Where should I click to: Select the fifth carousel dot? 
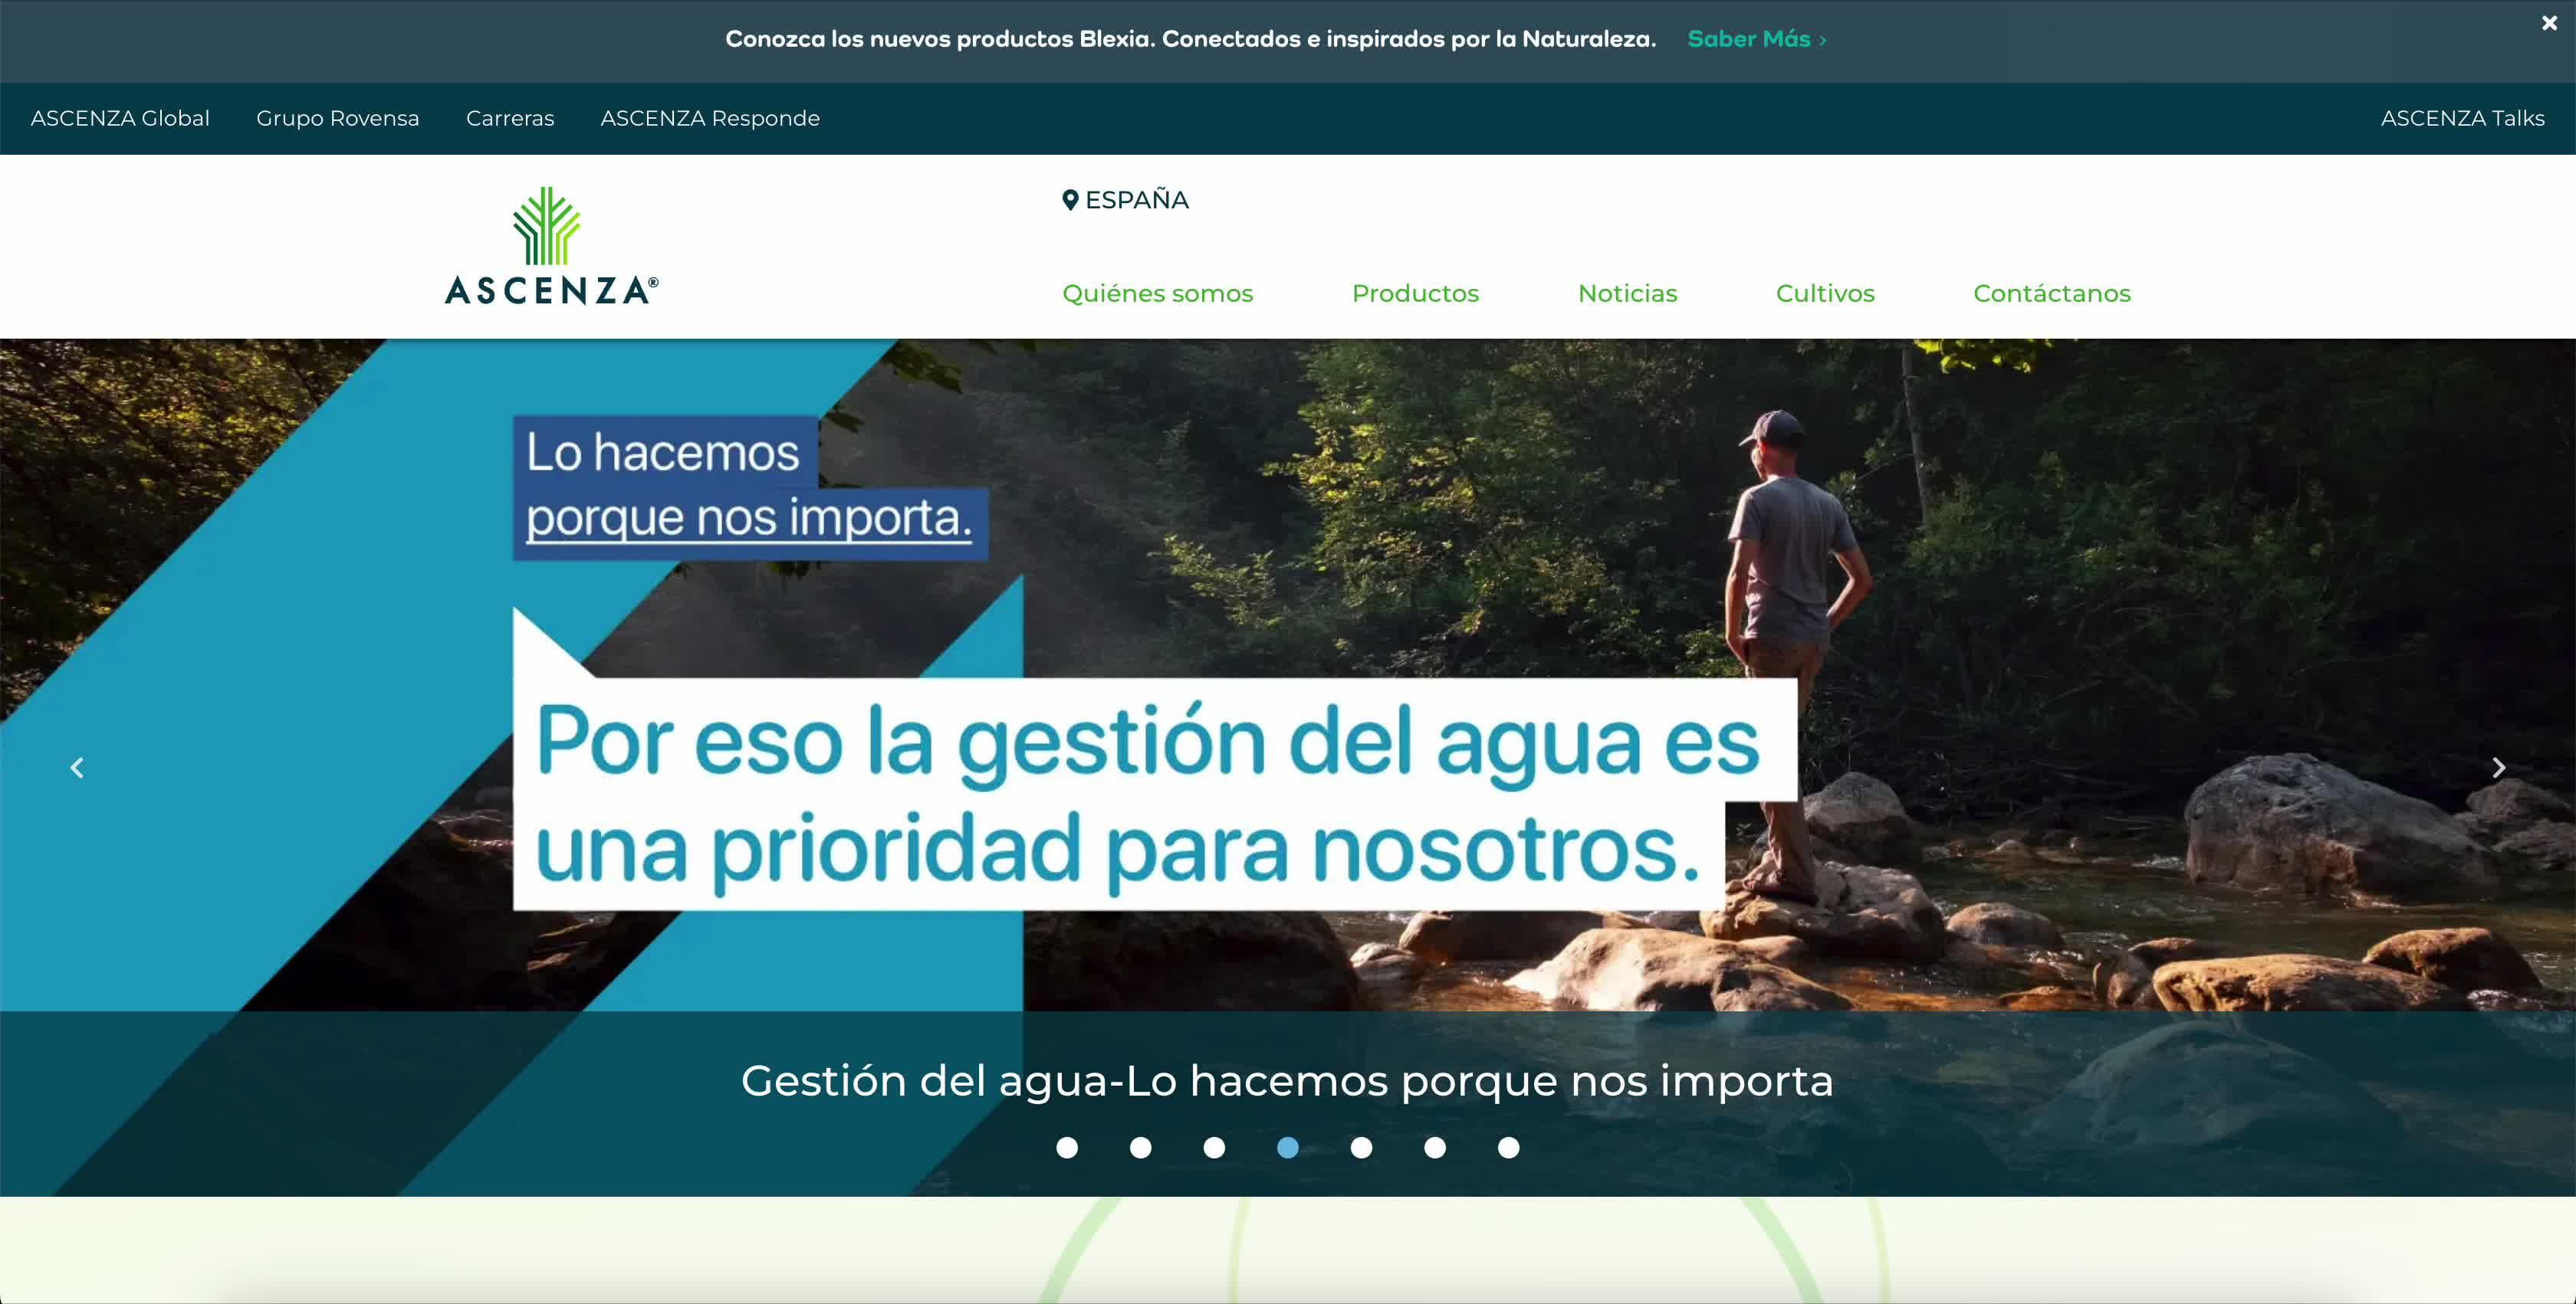coord(1361,1147)
